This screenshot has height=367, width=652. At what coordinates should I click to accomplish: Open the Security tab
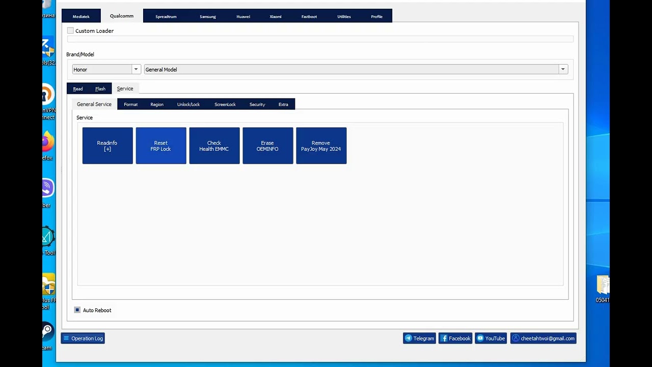tap(257, 104)
